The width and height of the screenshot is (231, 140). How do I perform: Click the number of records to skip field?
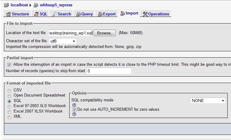[x=109, y=71]
